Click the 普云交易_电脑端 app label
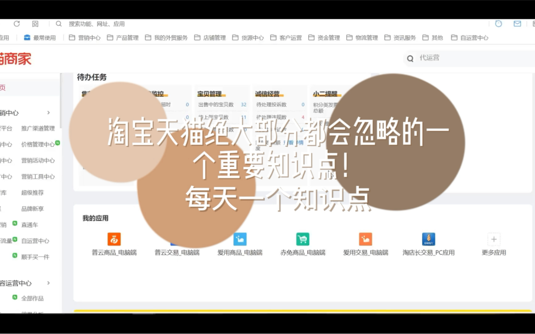 [177, 252]
